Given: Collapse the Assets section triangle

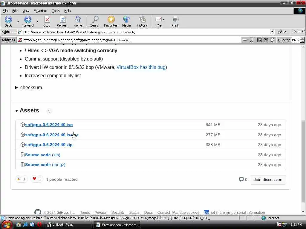Looking at the screenshot, I should click(x=17, y=111).
